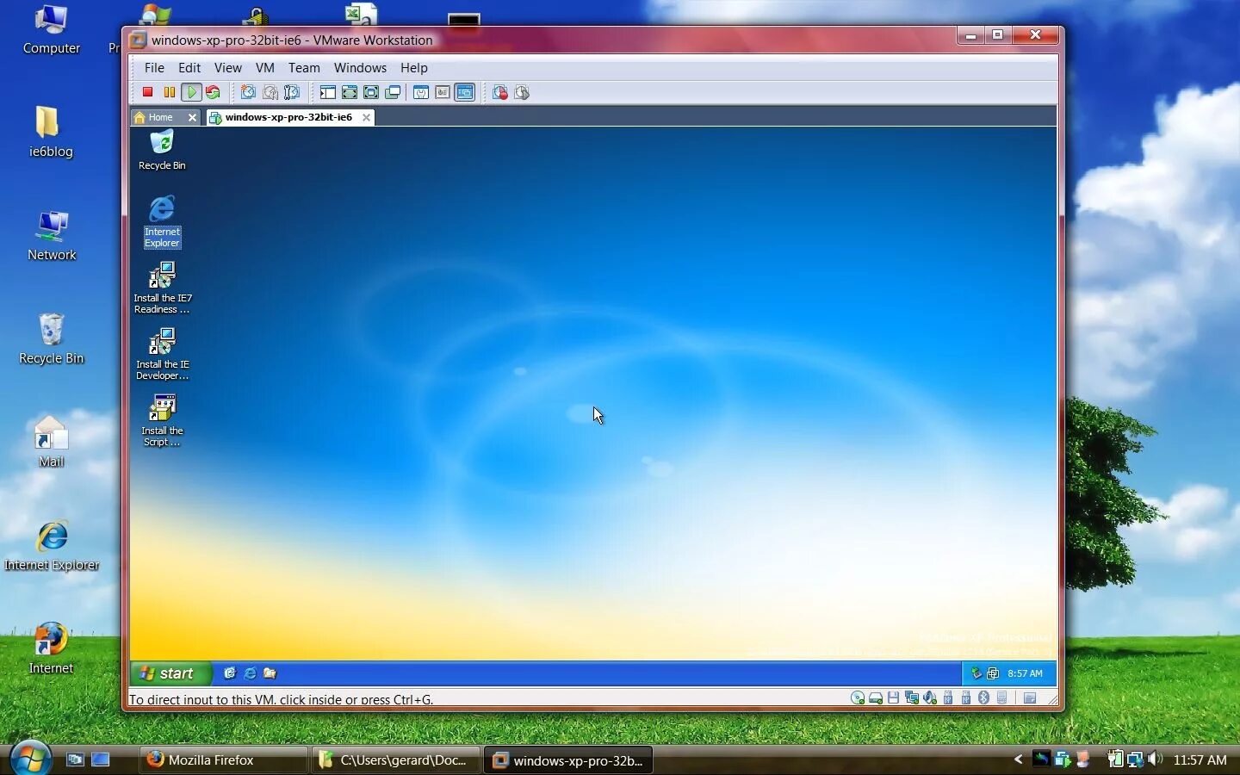Select the Mail shortcut on host desktop

[52, 443]
